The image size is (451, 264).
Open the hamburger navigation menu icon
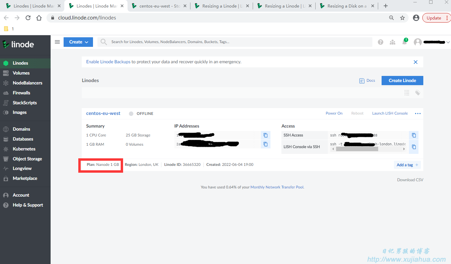coord(57,42)
